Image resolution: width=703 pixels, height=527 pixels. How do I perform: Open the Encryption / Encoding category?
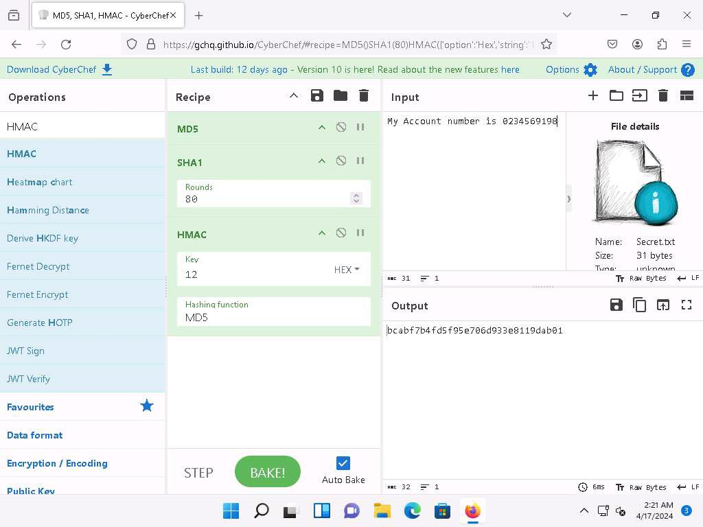(x=57, y=463)
